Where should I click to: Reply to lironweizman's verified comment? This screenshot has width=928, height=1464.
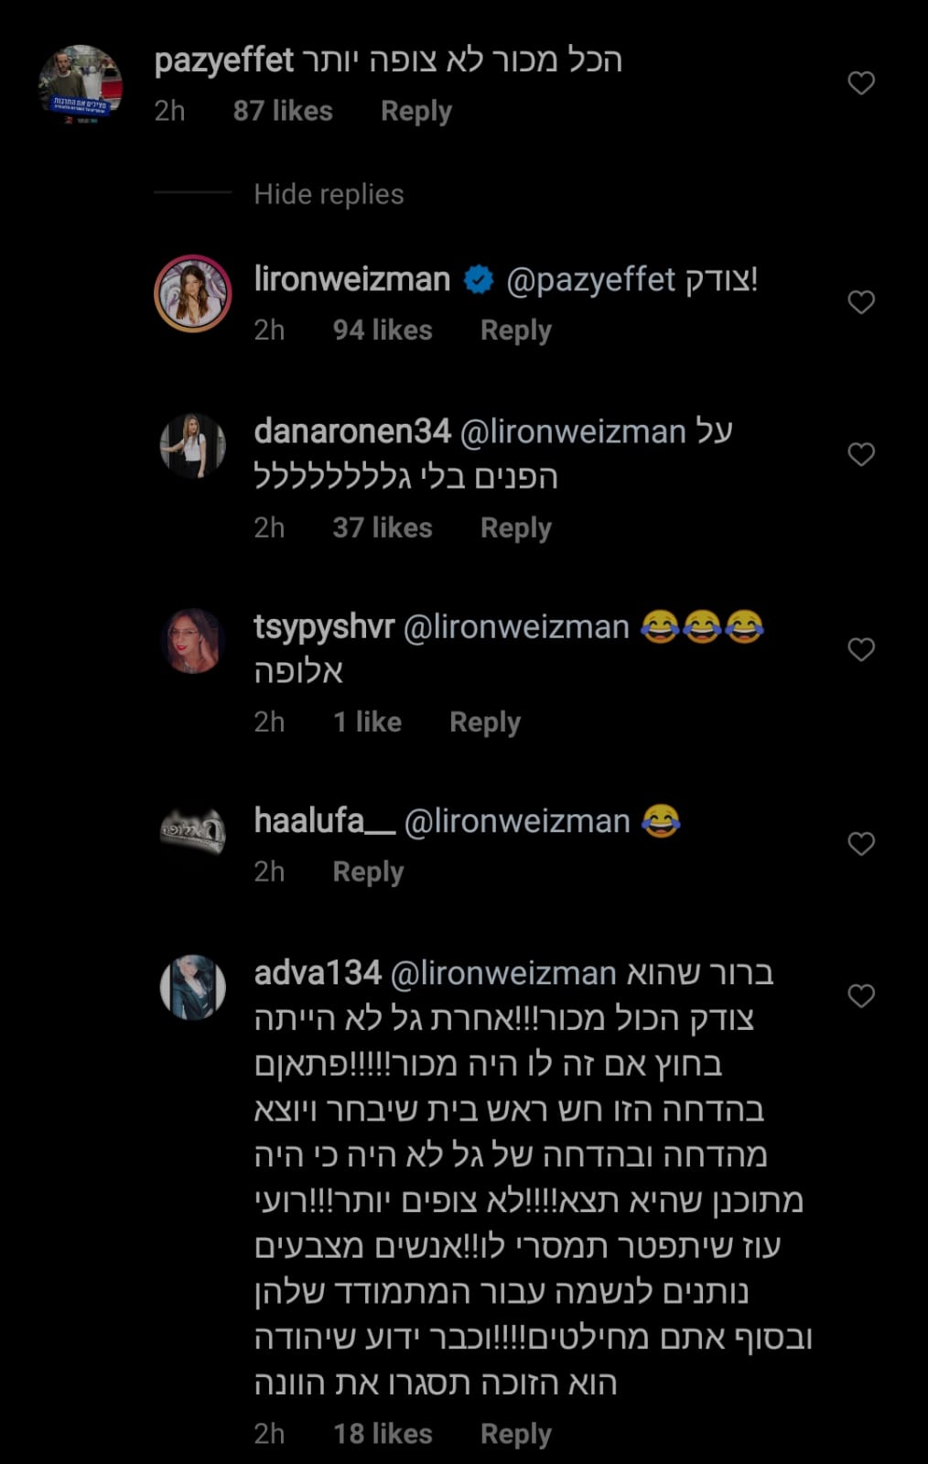516,330
